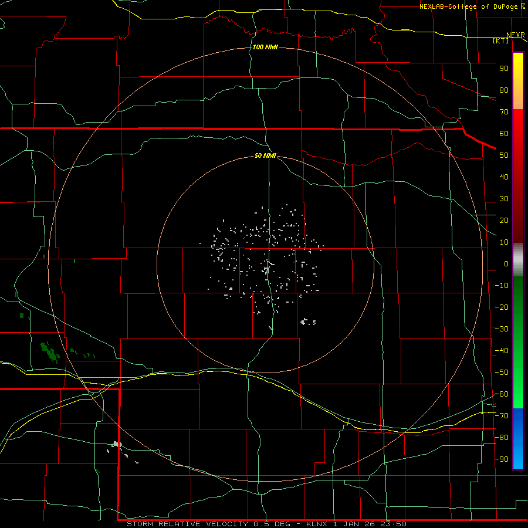The height and width of the screenshot is (528, 528).
Task: Click the positive "90" scale value
Action: click(x=504, y=69)
